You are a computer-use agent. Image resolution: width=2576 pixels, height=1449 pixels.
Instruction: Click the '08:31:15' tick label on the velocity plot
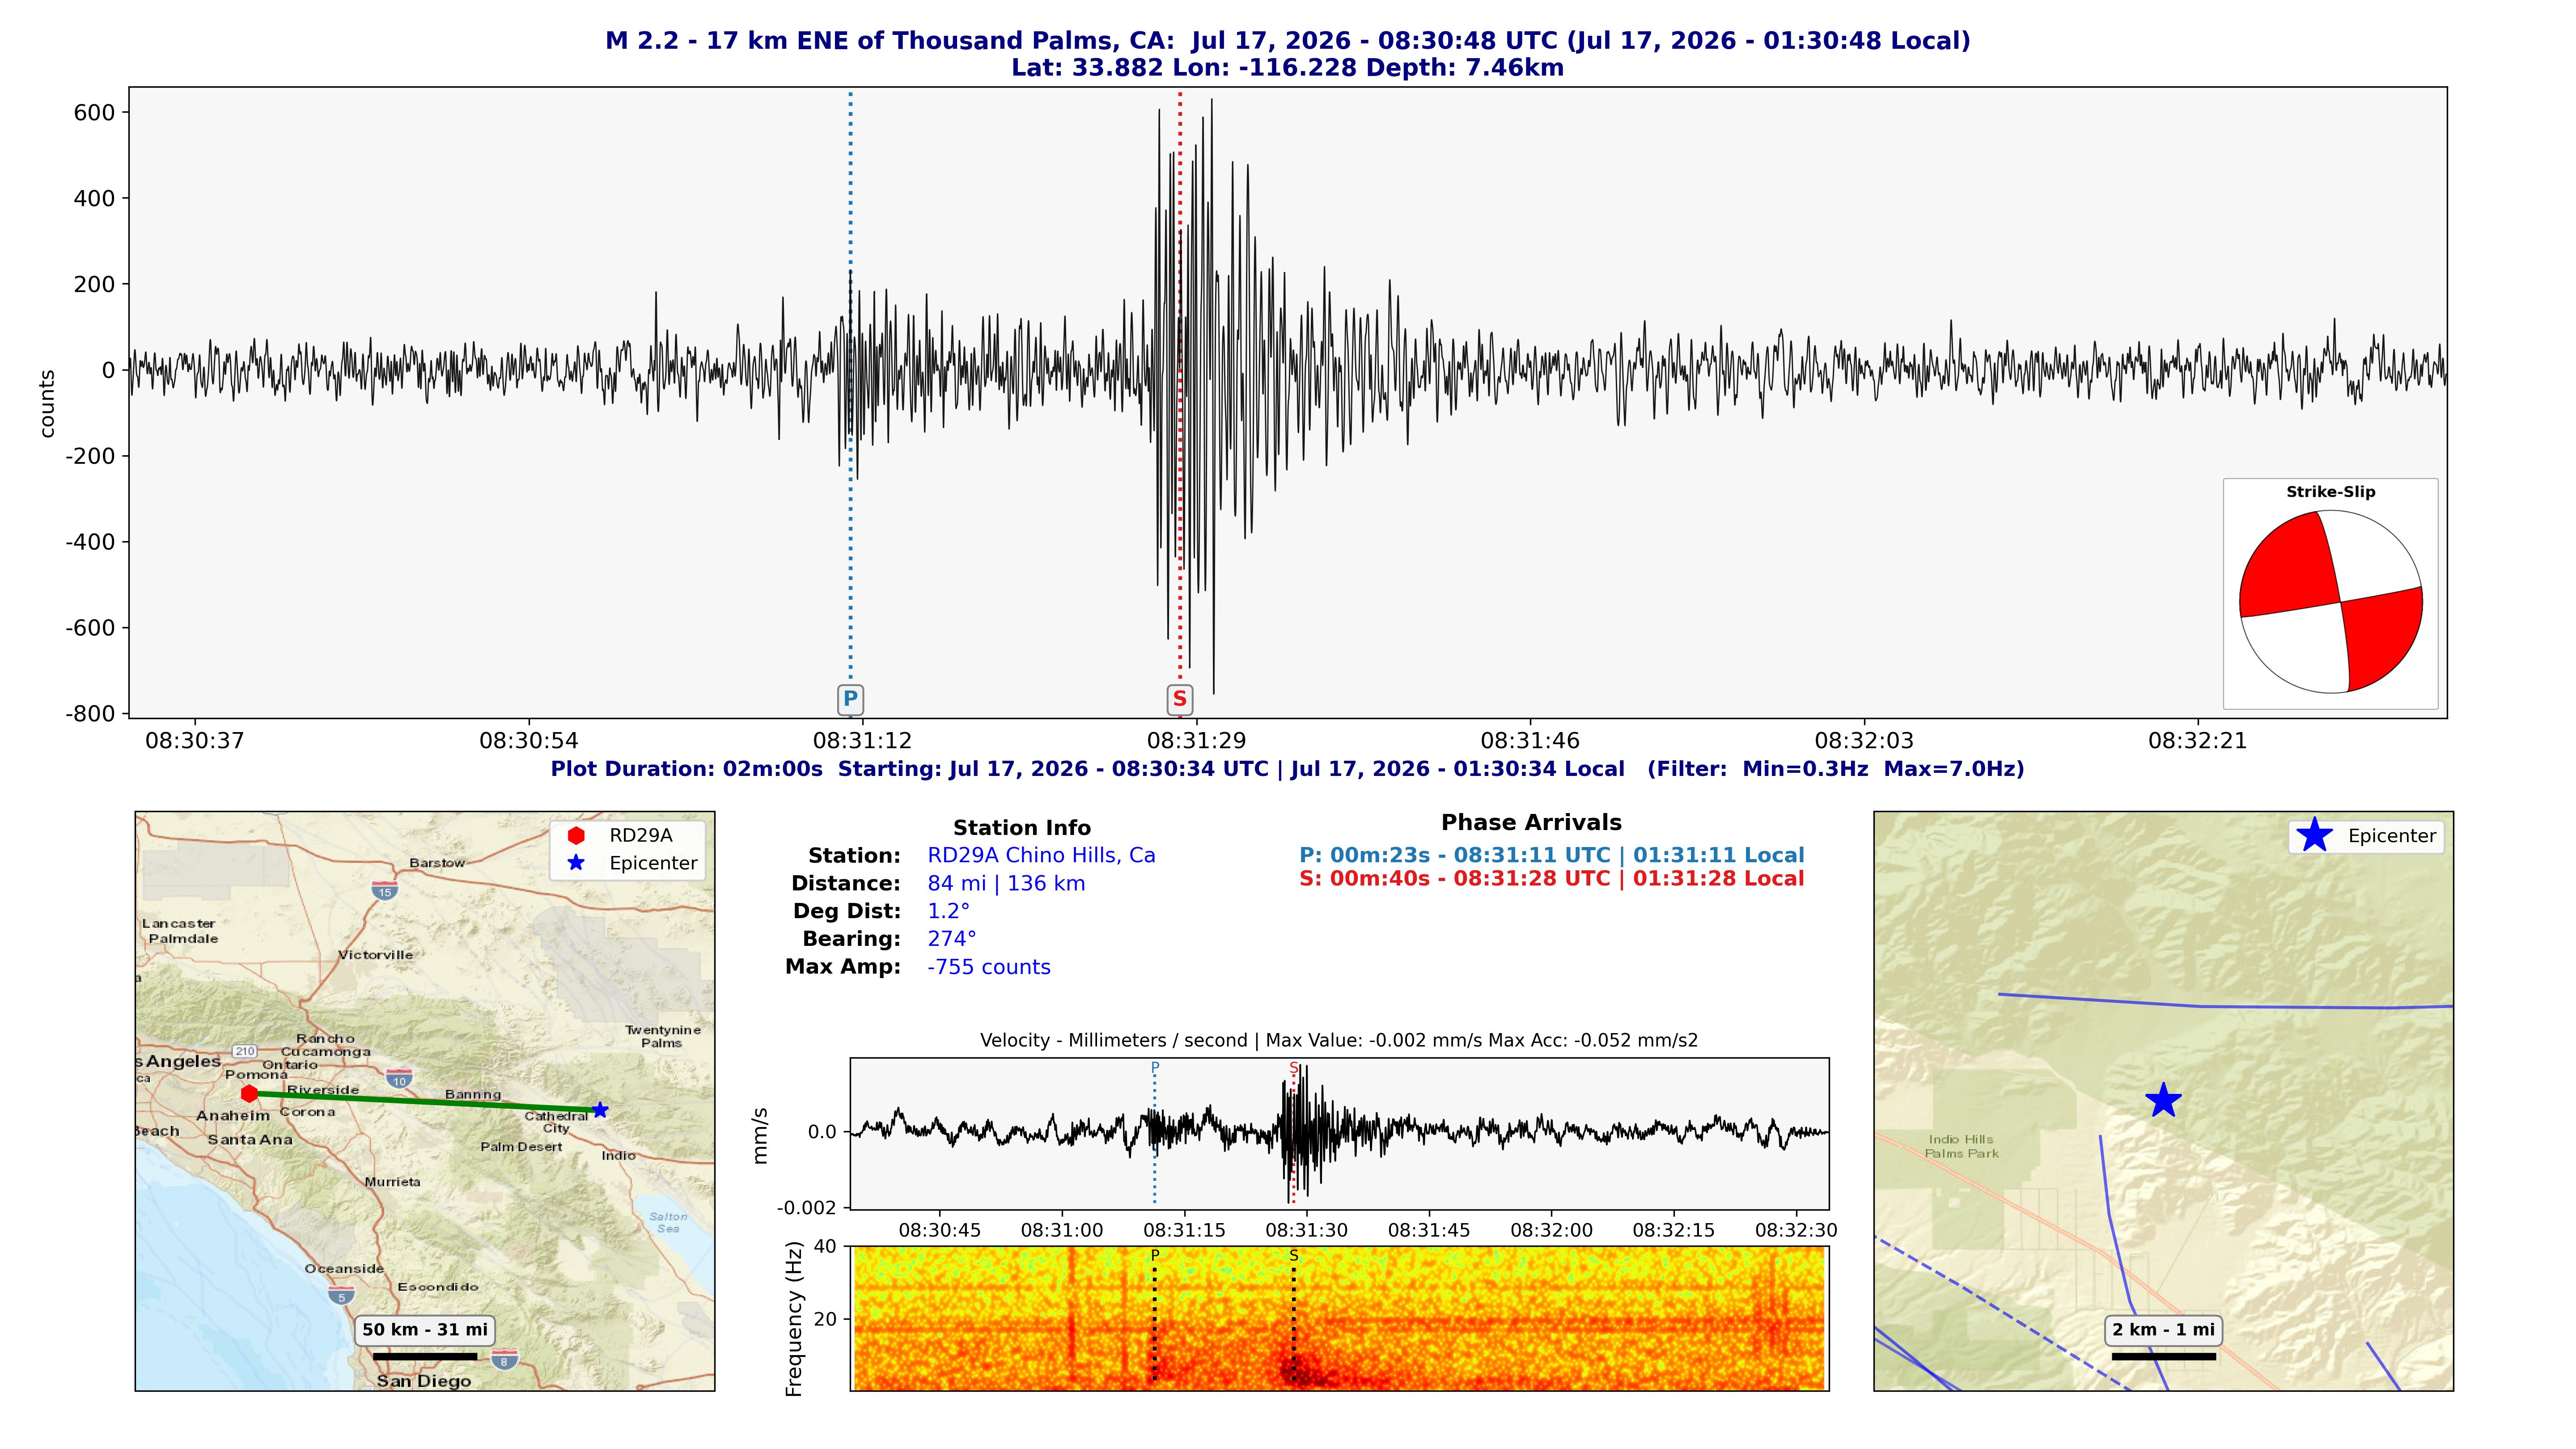pyautogui.click(x=1185, y=1231)
